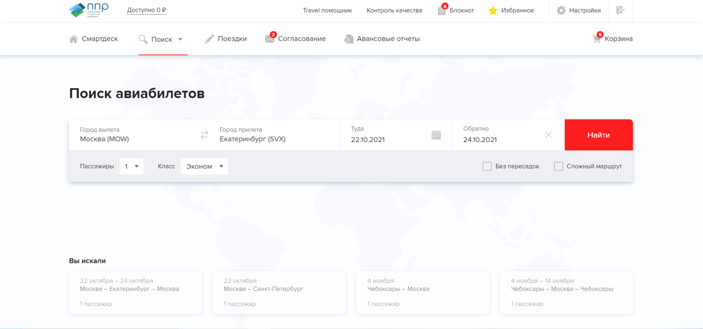Click the Избранное star icon

tap(493, 11)
